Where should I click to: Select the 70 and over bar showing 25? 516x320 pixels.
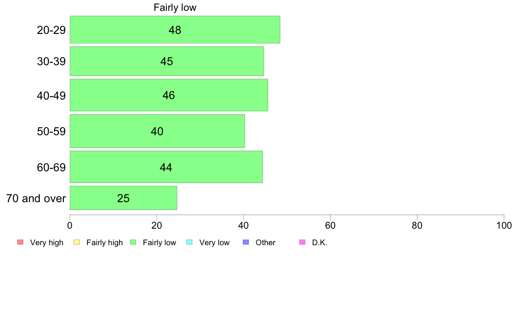click(x=123, y=198)
